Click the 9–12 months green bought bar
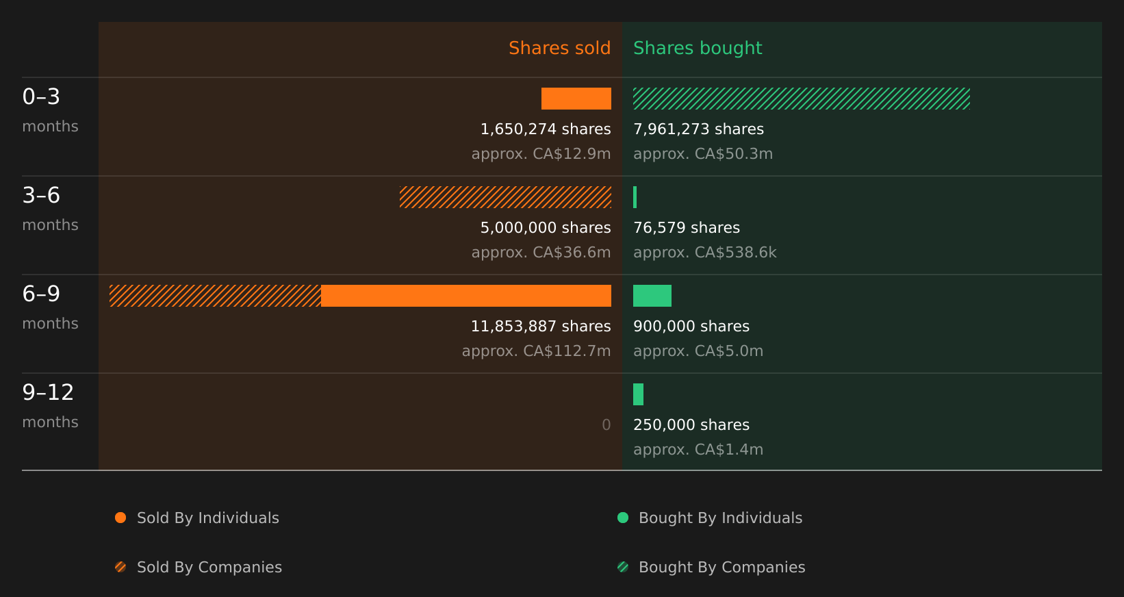 tap(638, 394)
